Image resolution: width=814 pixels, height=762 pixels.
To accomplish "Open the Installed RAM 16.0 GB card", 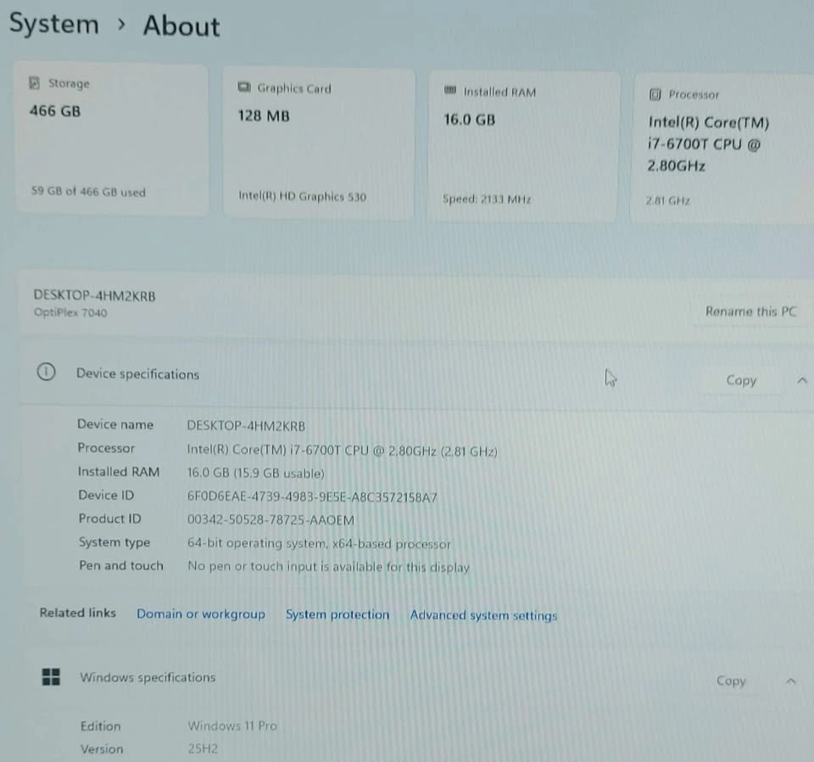I will (523, 147).
